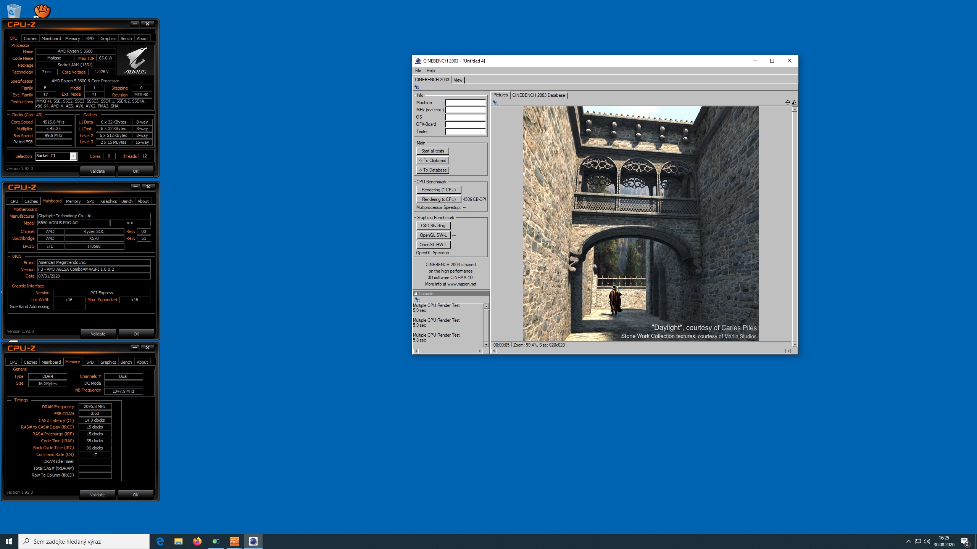The width and height of the screenshot is (977, 549).
Task: Run the OpenGL SW-L test
Action: point(433,235)
